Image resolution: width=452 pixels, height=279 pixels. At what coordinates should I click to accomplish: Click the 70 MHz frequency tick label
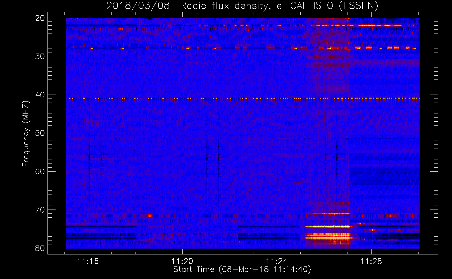point(40,210)
